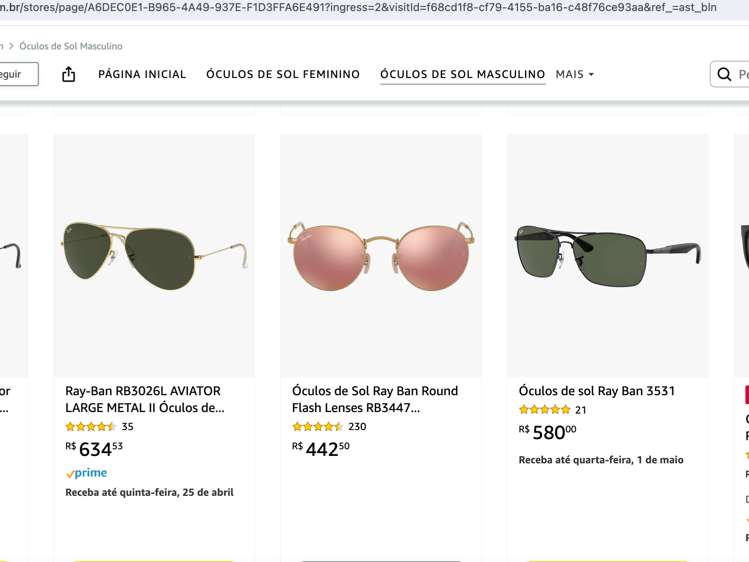This screenshot has height=562, width=749.
Task: Click the breadcrumb chevron before Óculos de Sol Masculino
Action: click(11, 46)
